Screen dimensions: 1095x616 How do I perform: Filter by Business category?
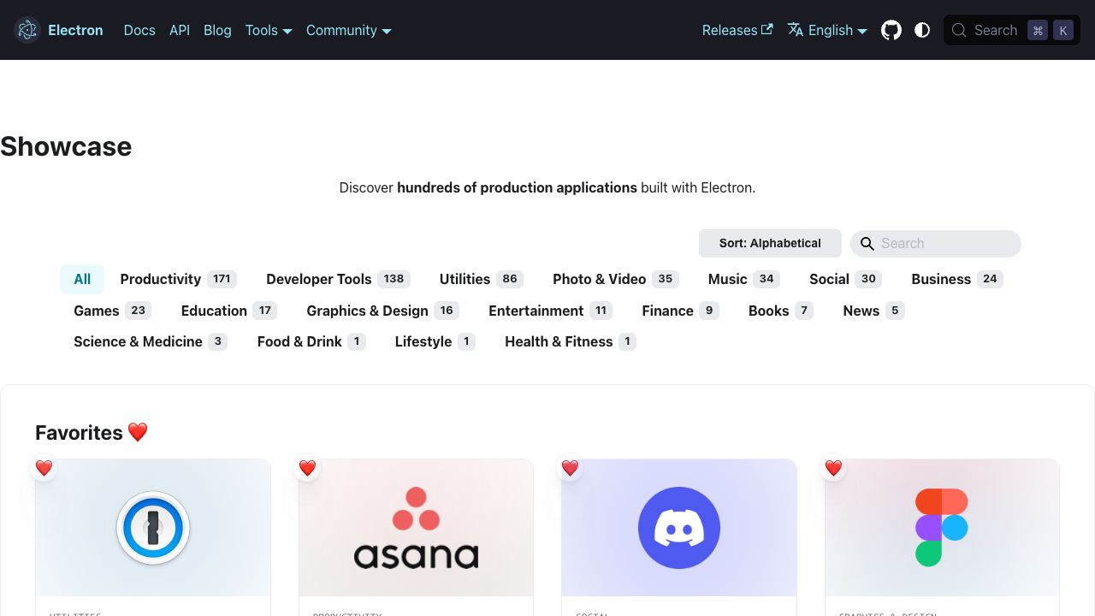957,279
